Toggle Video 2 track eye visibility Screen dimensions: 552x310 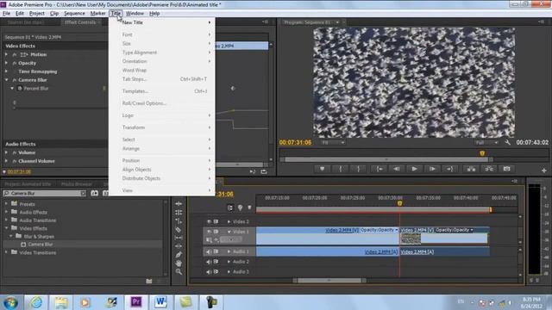[x=209, y=222]
